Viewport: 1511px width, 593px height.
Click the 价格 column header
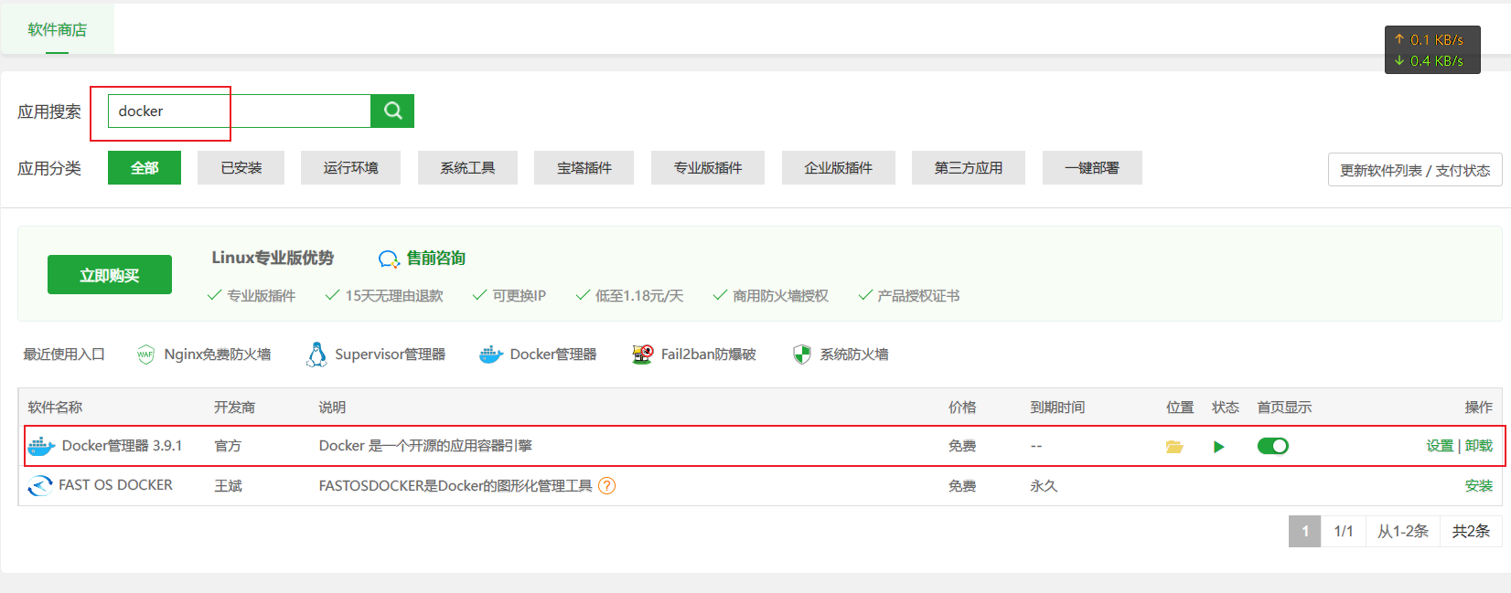[962, 408]
